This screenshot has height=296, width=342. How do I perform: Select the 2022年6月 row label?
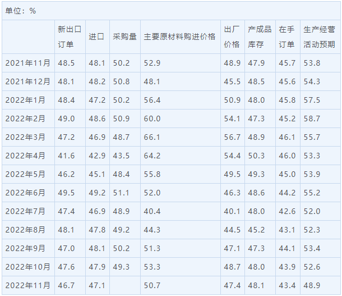[x=25, y=193]
